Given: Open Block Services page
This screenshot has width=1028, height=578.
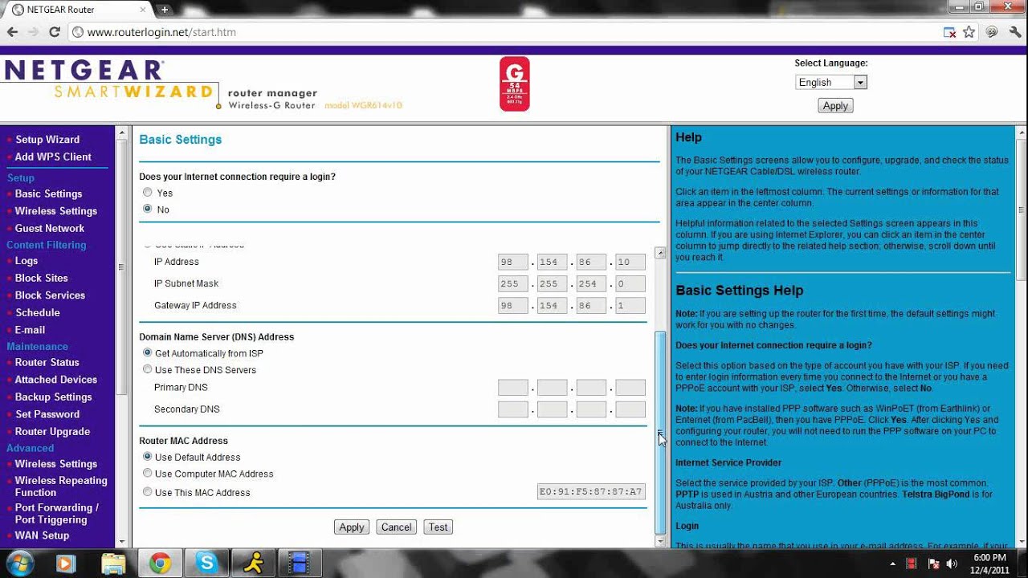Looking at the screenshot, I should coord(50,295).
